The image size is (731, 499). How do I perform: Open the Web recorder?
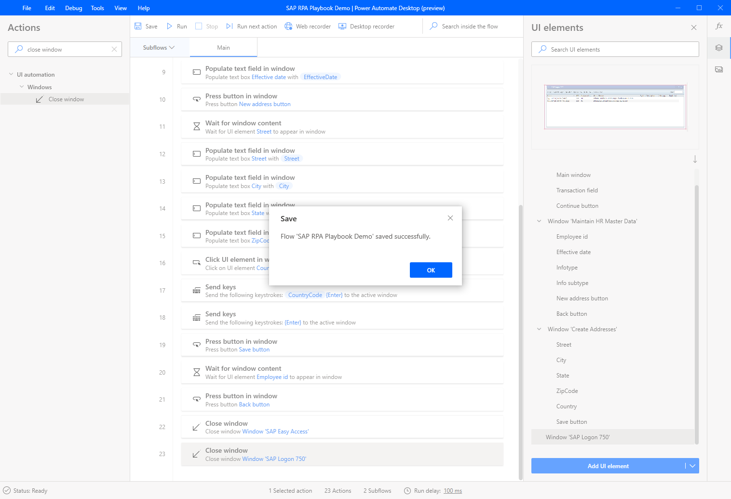308,27
